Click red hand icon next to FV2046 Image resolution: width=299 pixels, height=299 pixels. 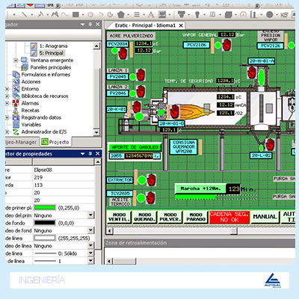pos(141,91)
